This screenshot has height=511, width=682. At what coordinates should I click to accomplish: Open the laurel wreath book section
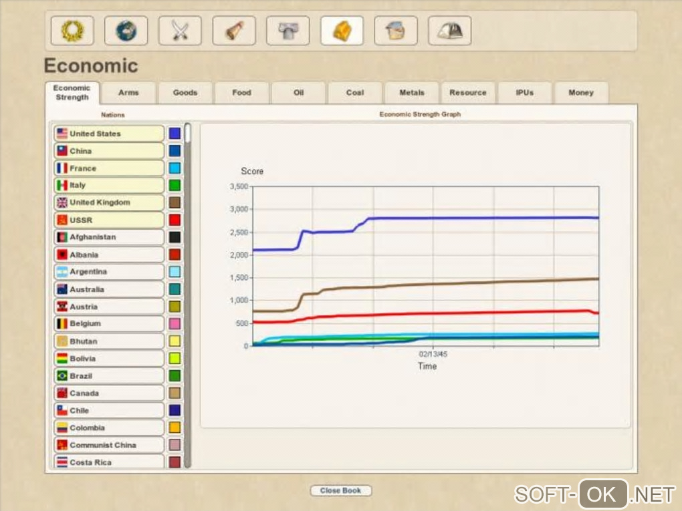point(72,31)
